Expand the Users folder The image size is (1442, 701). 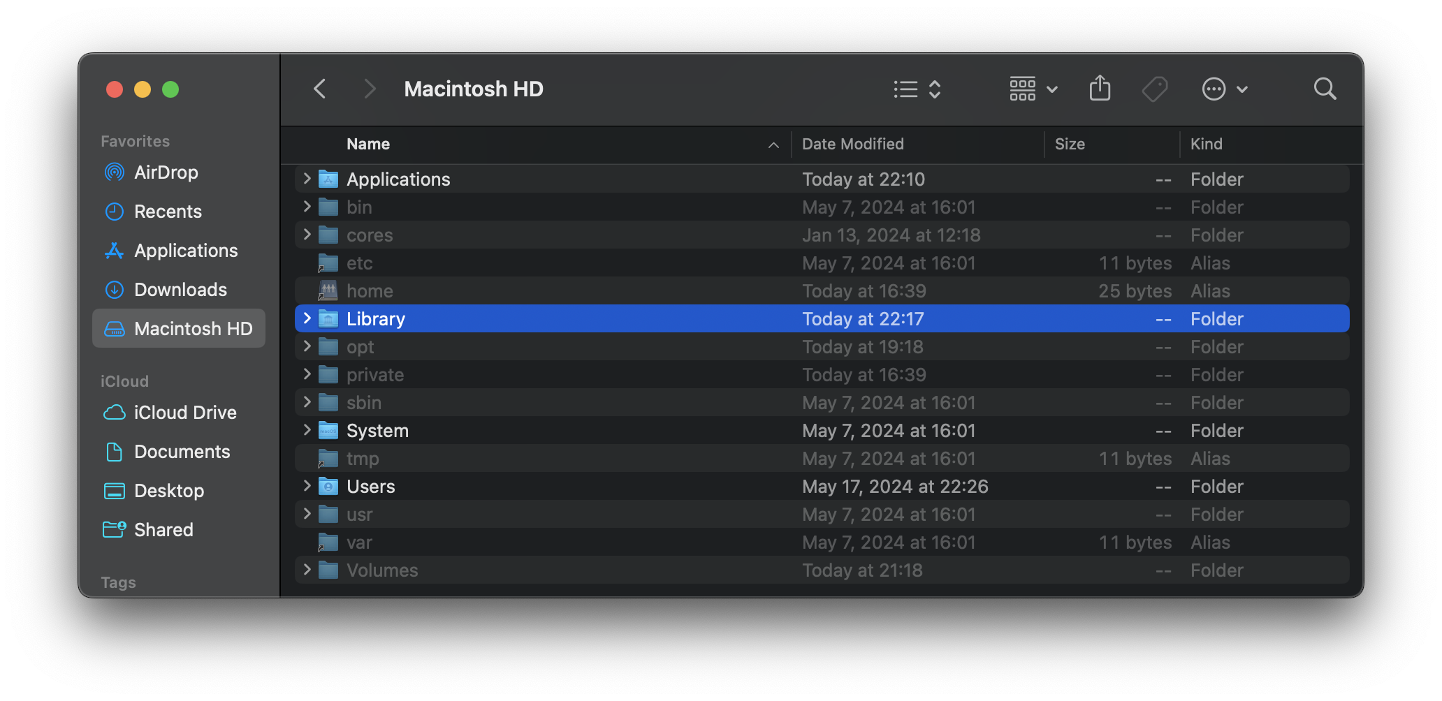306,486
